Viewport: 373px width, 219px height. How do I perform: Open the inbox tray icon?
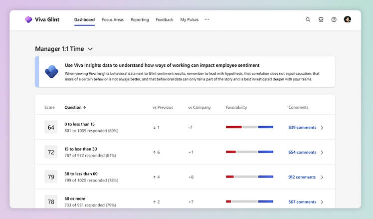(321, 19)
